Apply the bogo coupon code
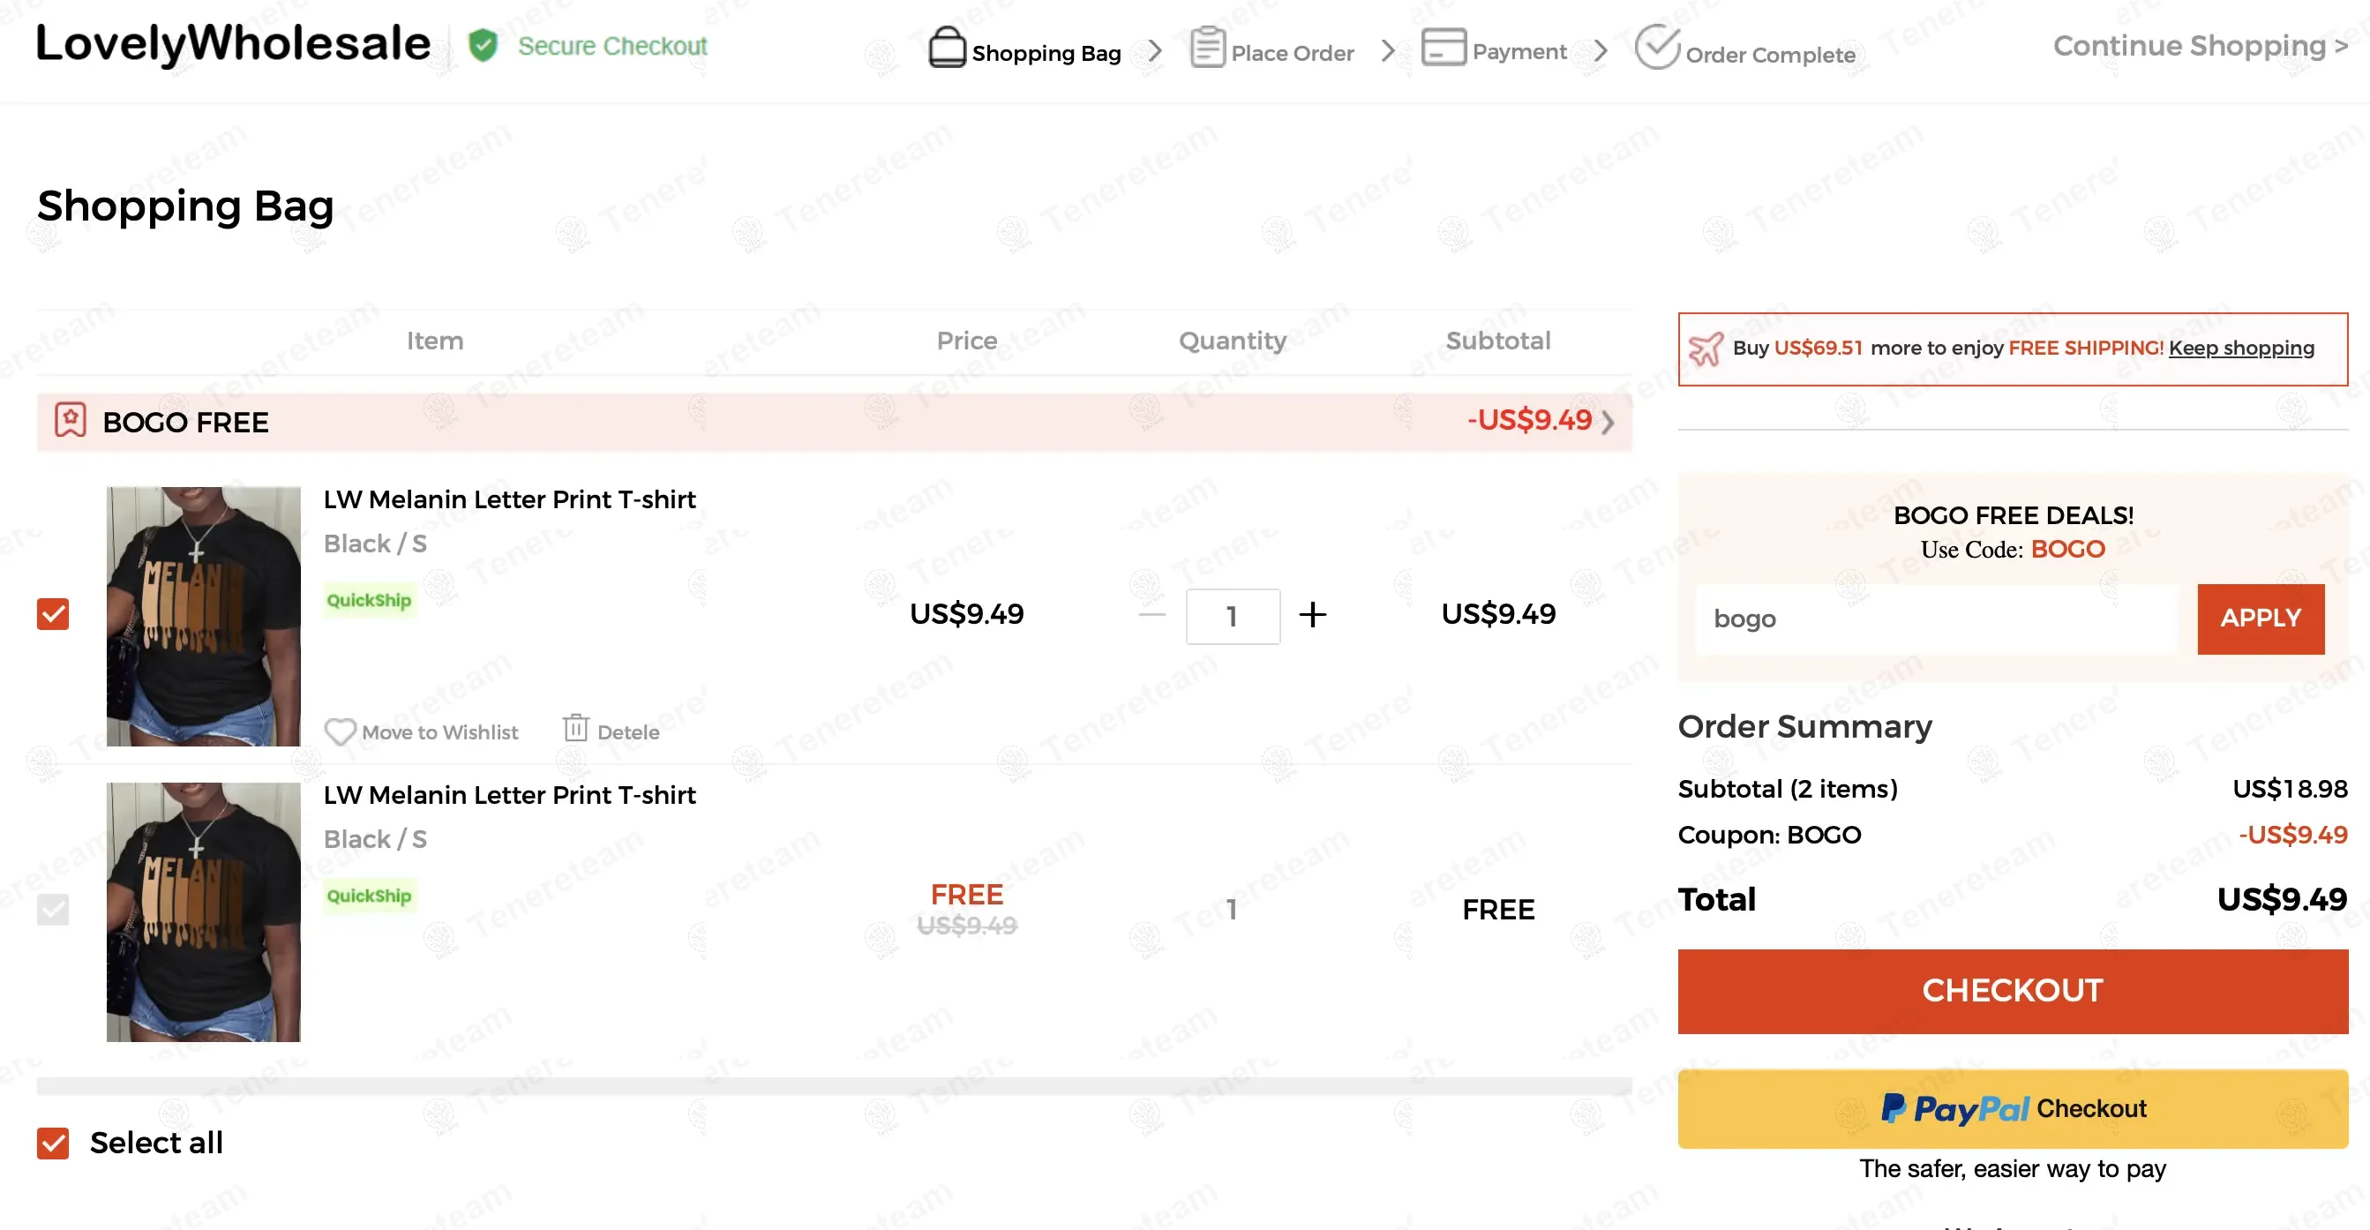The height and width of the screenshot is (1230, 2370). coord(2261,619)
